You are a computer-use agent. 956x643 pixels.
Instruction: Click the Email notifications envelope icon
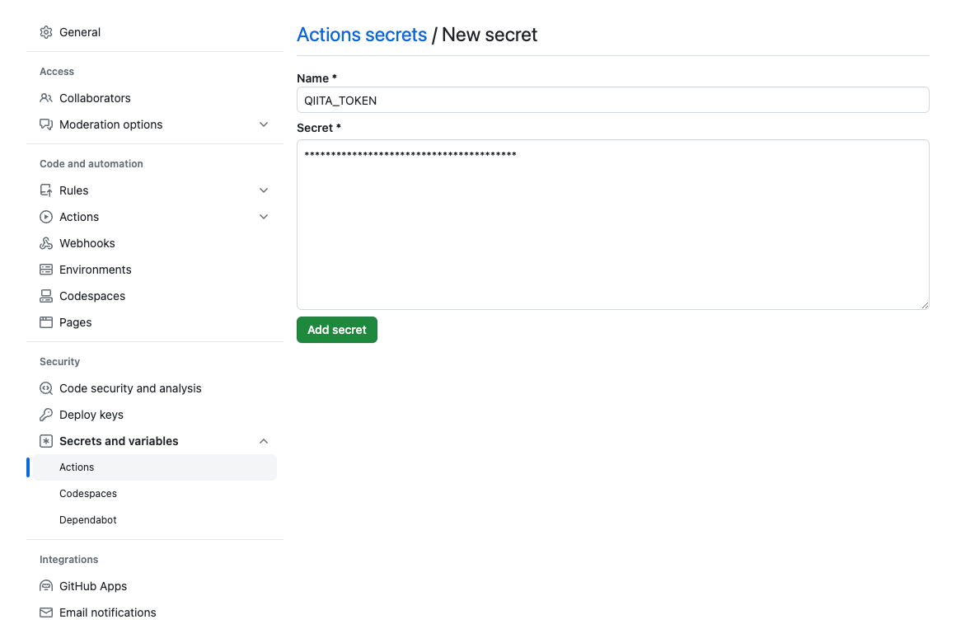tap(46, 612)
